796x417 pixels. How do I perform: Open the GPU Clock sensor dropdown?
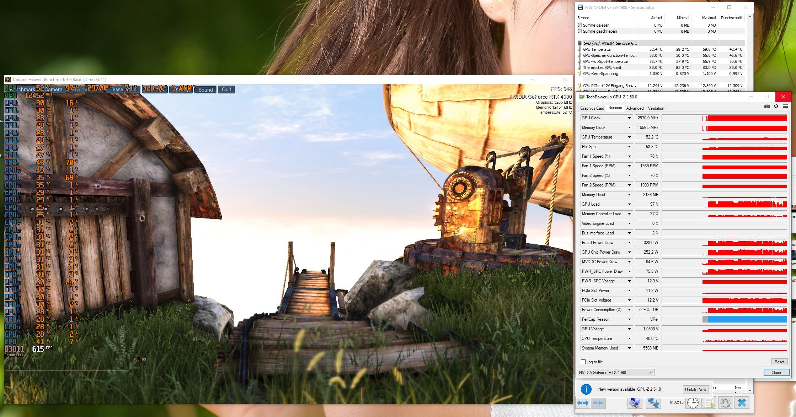point(629,118)
